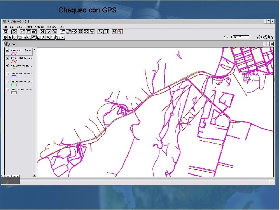Screen dimensions: 280x210
Task: Open the Edit menu
Action: pyautogui.click(x=12, y=26)
